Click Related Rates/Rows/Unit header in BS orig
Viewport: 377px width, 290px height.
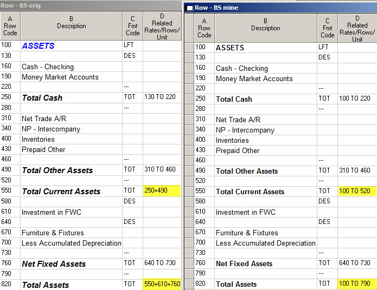pos(162,26)
